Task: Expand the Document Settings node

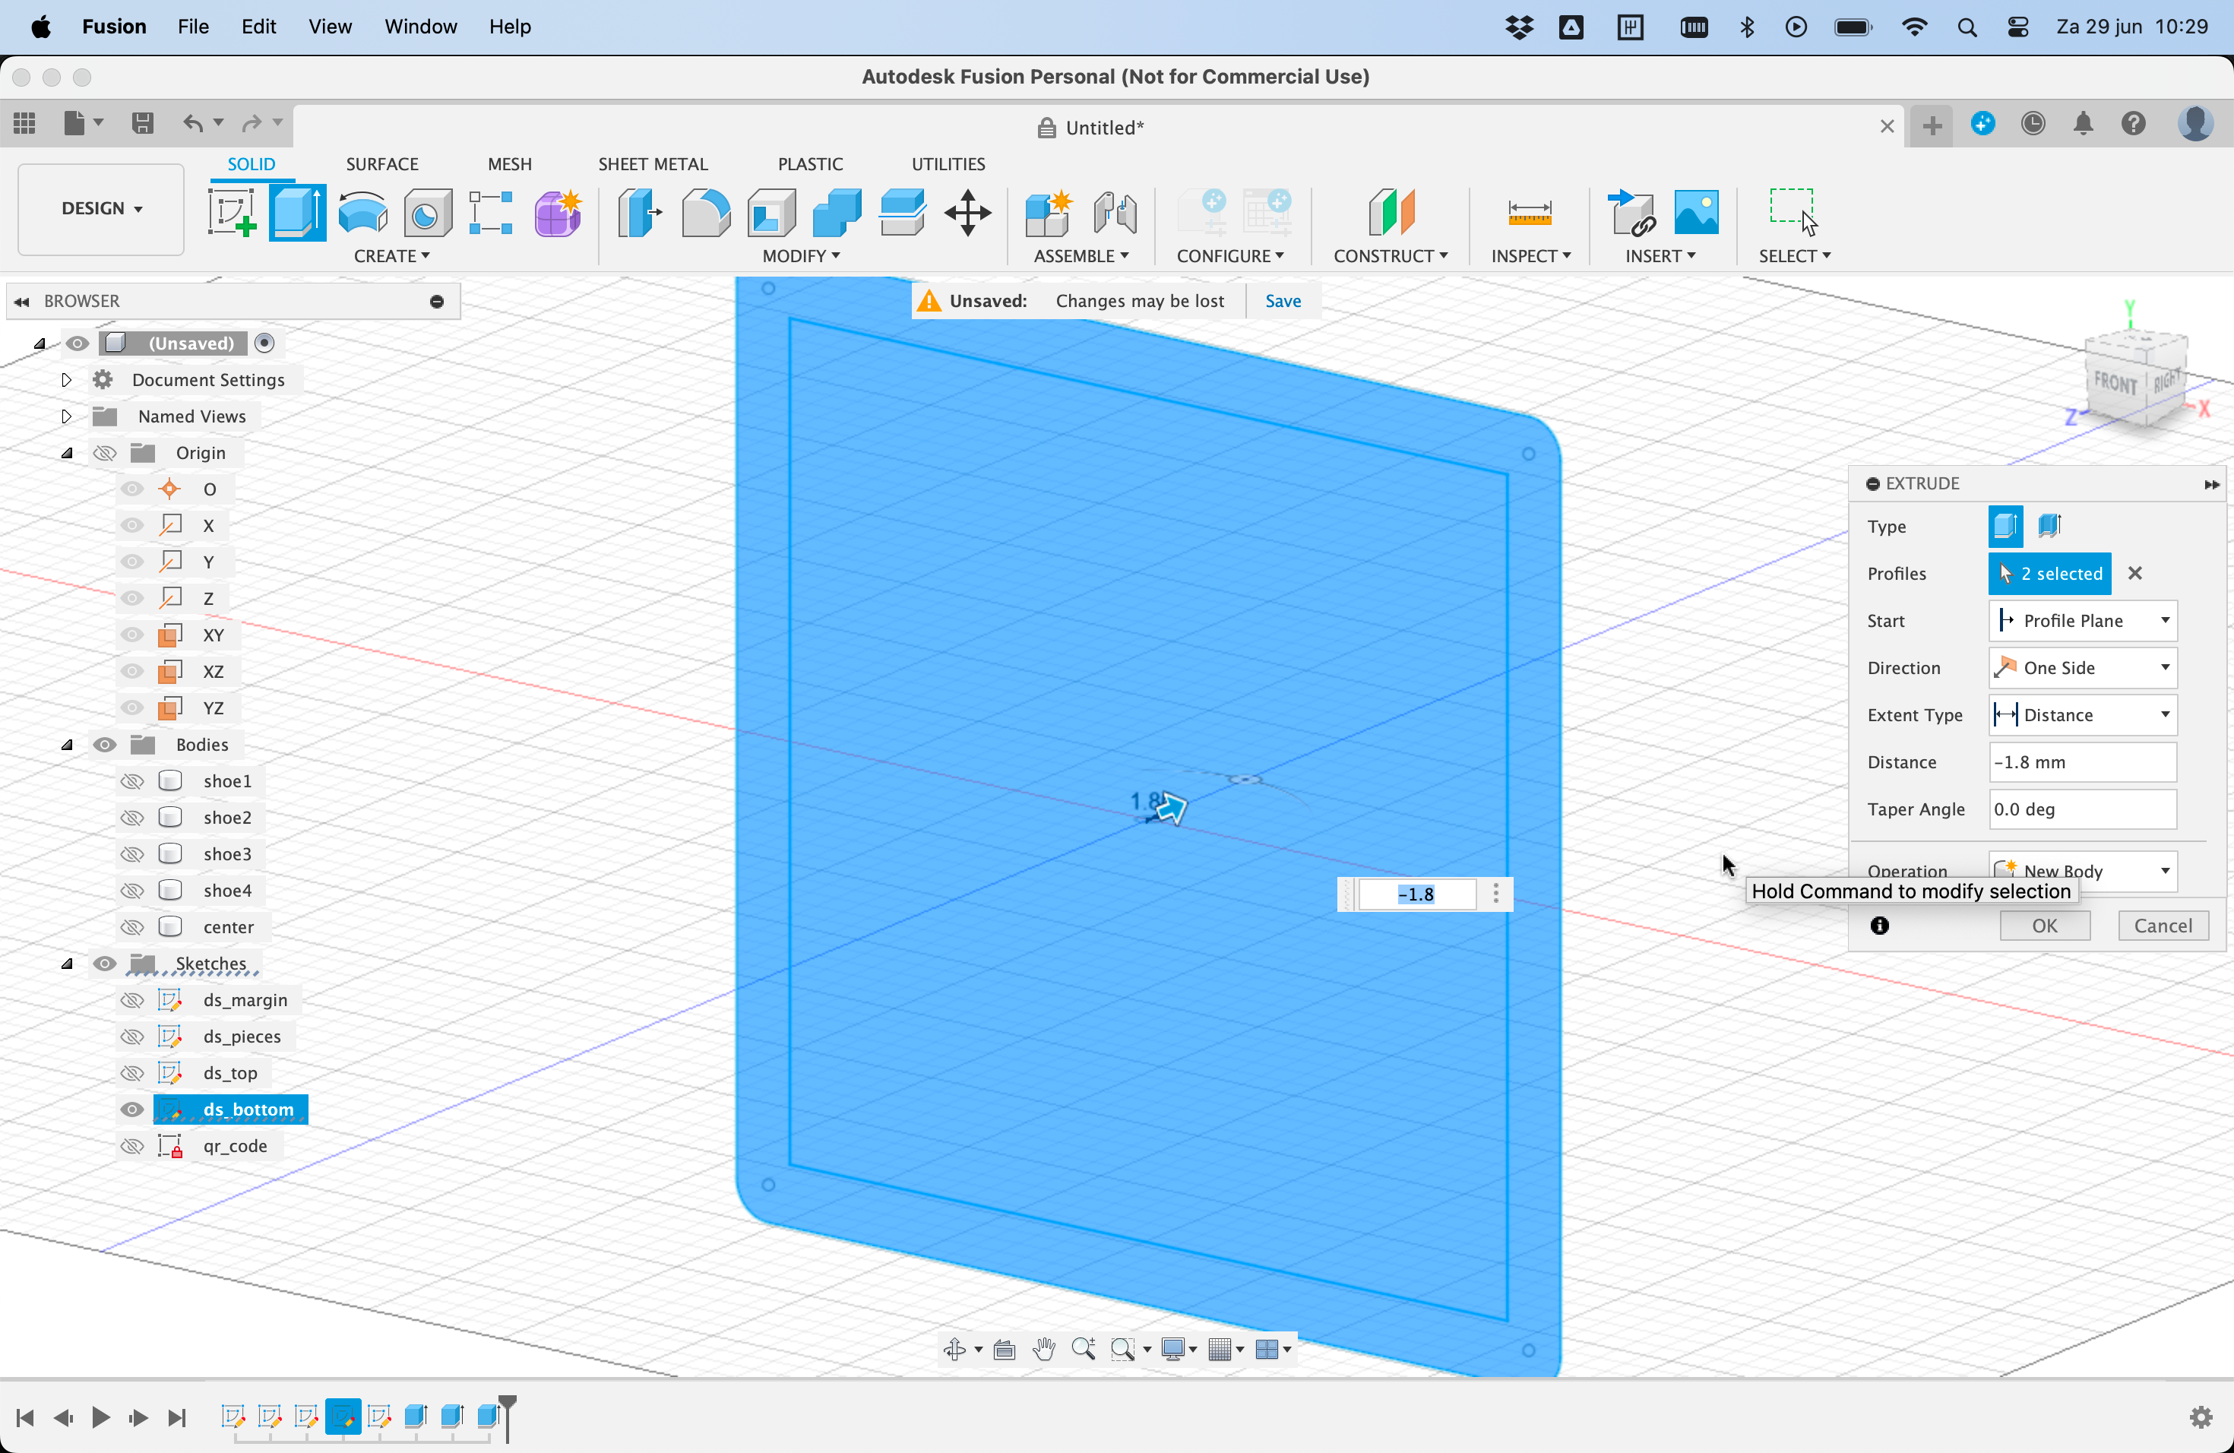Action: click(x=65, y=379)
